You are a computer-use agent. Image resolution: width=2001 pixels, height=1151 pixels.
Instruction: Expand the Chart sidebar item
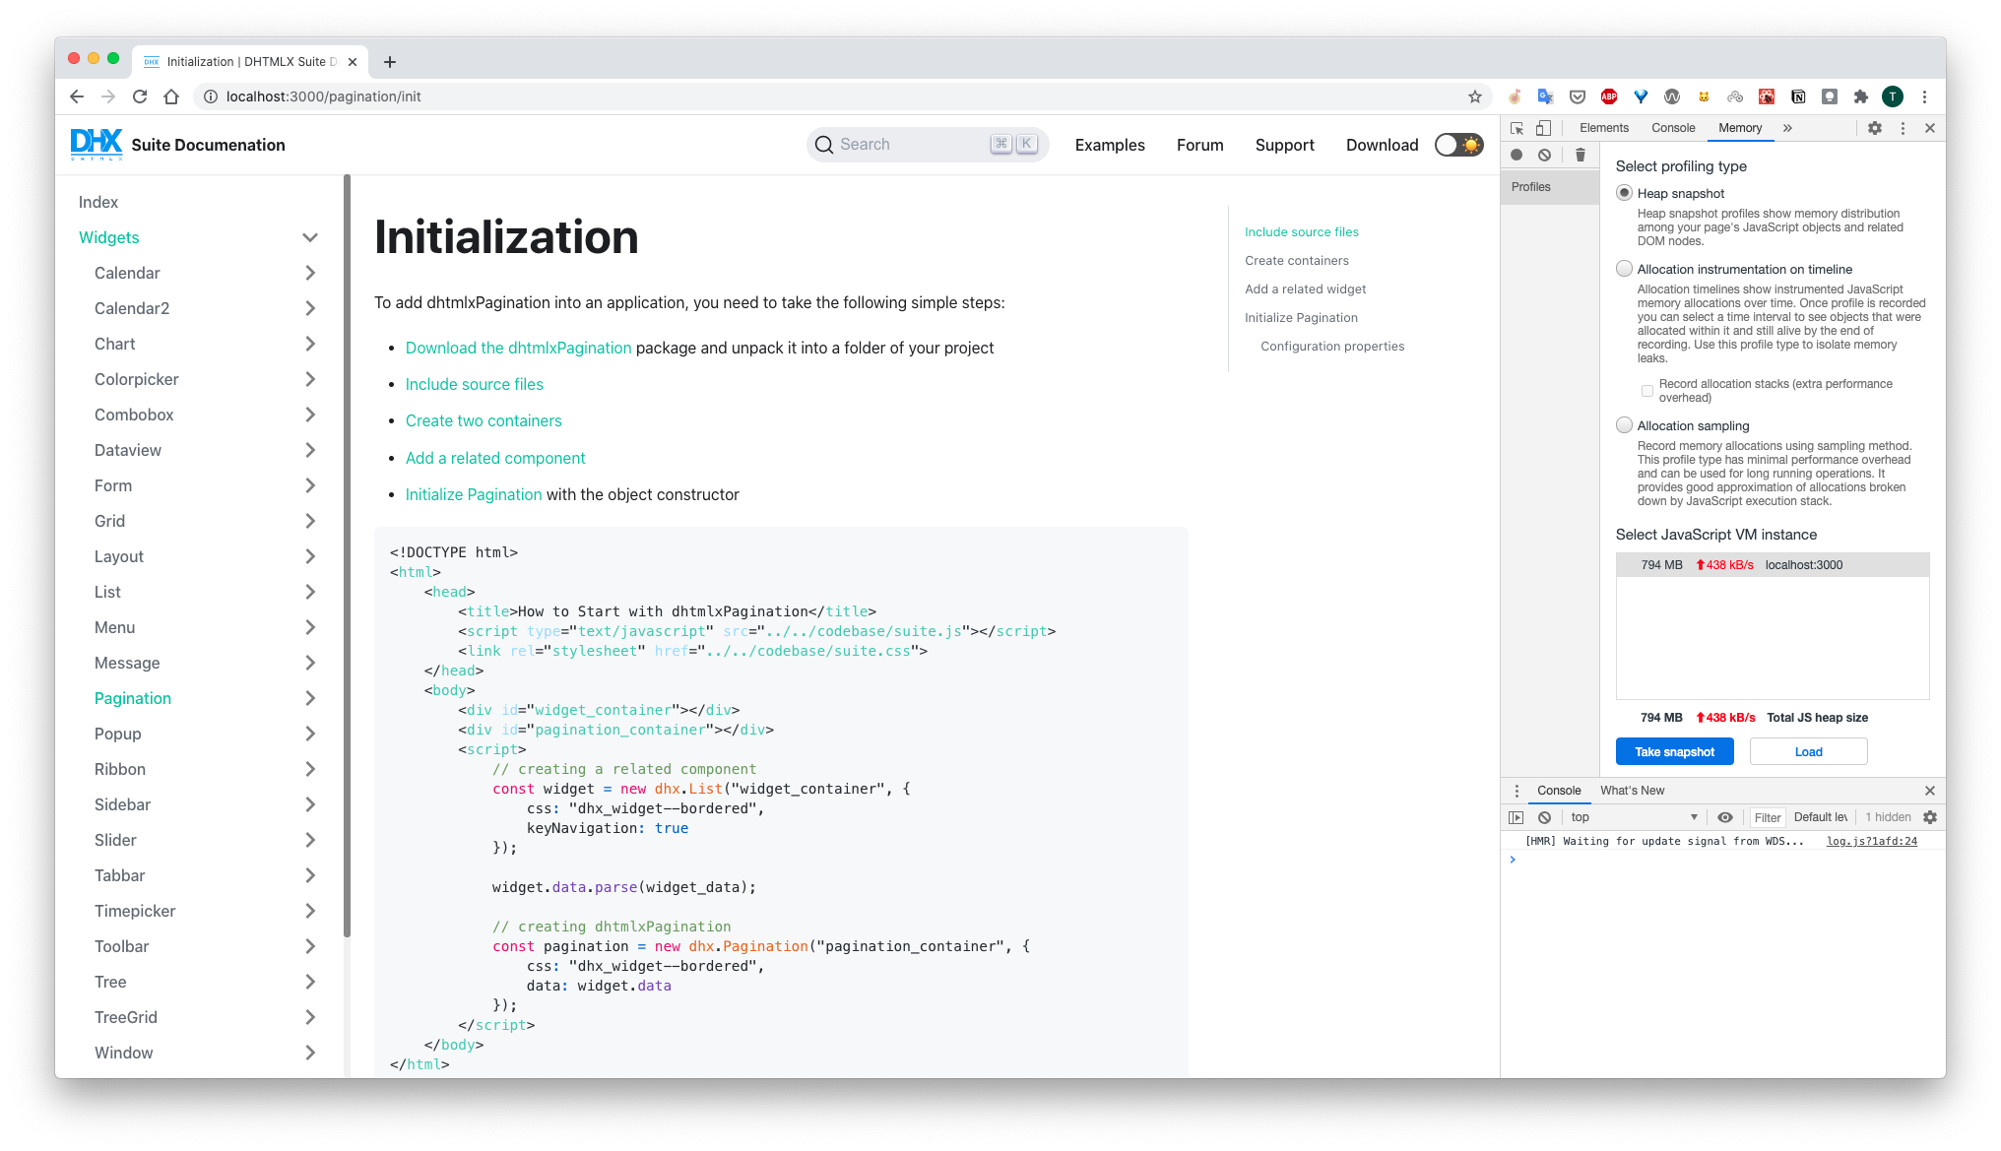(310, 344)
